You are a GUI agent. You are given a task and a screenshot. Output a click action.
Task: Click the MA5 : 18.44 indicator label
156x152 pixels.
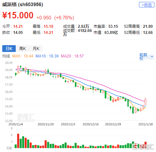click(22, 56)
